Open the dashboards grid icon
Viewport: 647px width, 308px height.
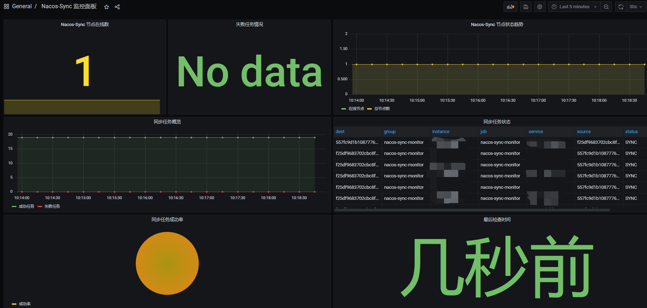coord(6,6)
